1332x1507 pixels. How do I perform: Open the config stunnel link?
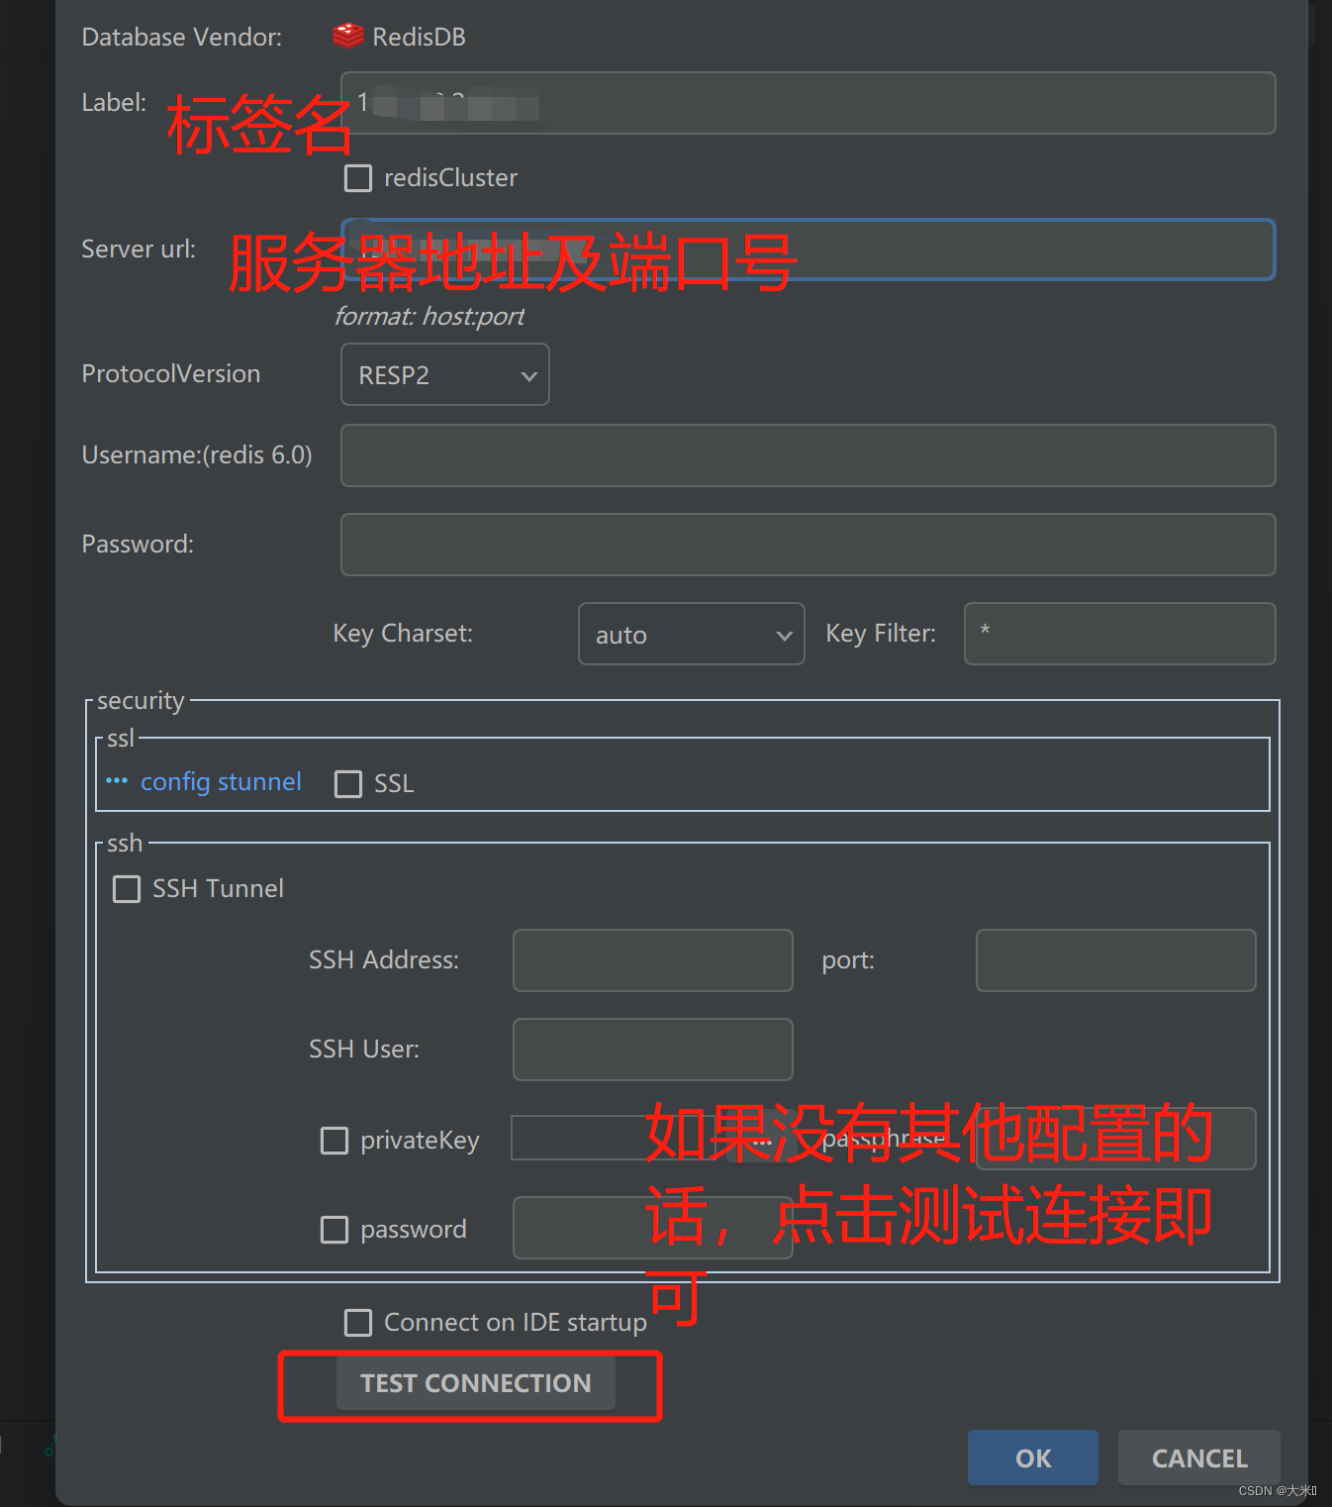click(221, 782)
